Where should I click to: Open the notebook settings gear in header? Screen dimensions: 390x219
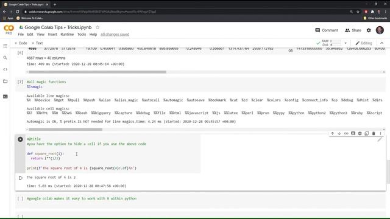(x=369, y=30)
